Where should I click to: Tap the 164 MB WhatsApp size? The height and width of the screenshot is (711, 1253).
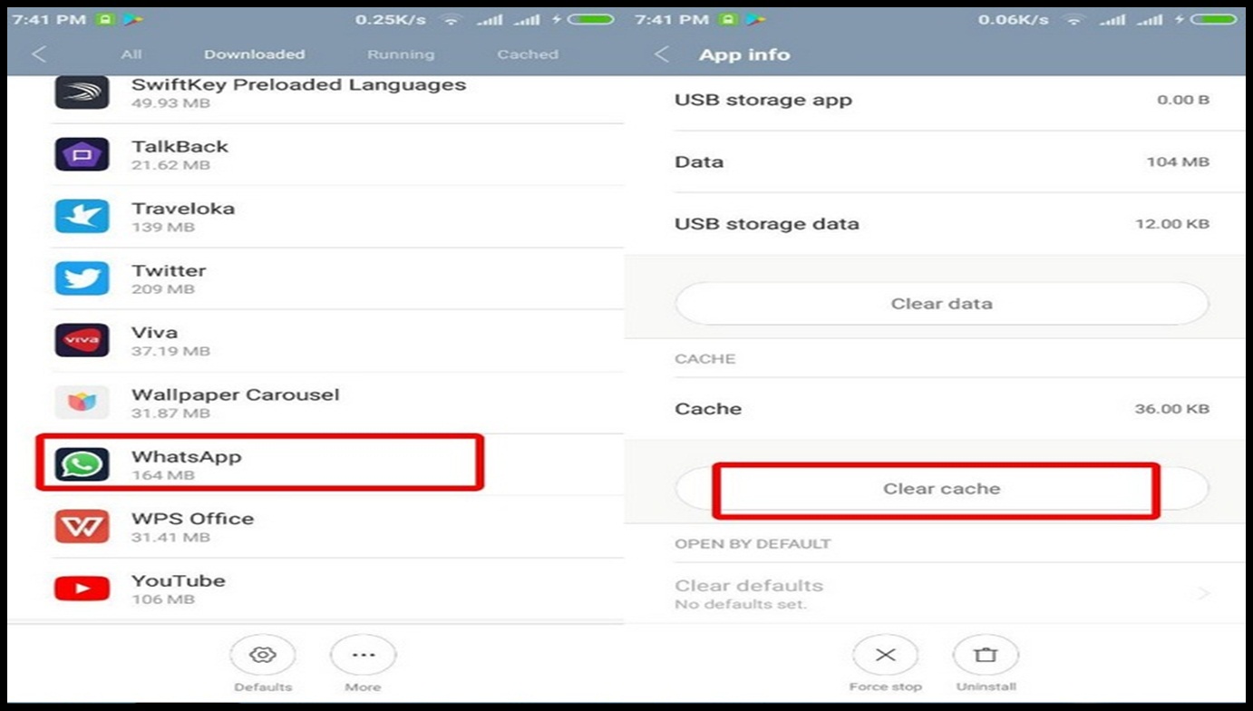coord(163,475)
